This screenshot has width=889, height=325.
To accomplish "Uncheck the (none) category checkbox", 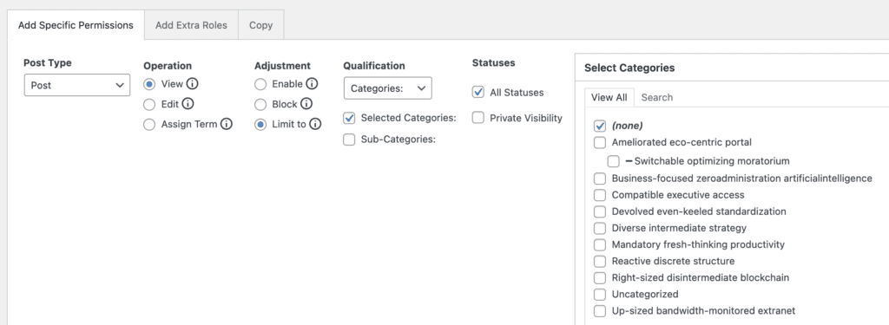I will [x=600, y=126].
